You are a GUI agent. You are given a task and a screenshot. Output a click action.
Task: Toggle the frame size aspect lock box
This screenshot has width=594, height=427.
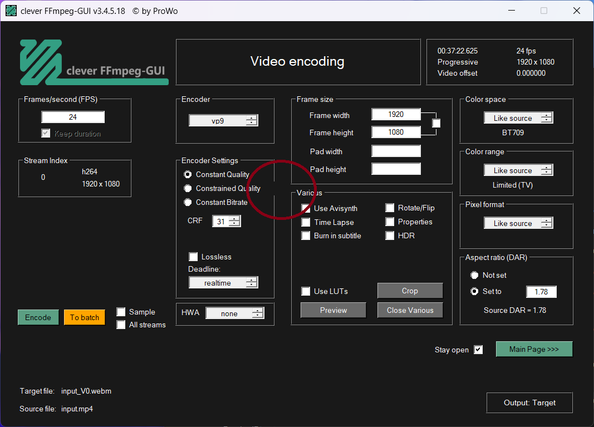[x=436, y=123]
